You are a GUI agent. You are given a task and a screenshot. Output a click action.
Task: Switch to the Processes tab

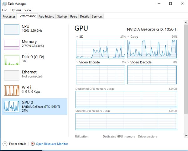(x=9, y=16)
